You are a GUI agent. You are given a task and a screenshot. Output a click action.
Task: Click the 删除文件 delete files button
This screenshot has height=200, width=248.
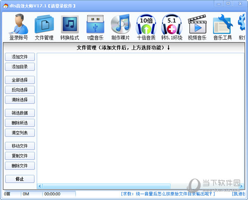[20, 166]
